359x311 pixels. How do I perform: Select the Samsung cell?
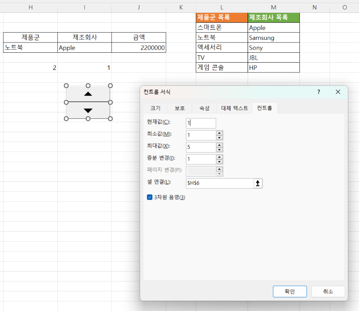[274, 38]
